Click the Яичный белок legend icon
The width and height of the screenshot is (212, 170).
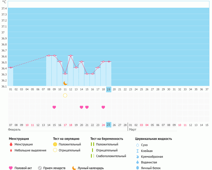(137, 168)
